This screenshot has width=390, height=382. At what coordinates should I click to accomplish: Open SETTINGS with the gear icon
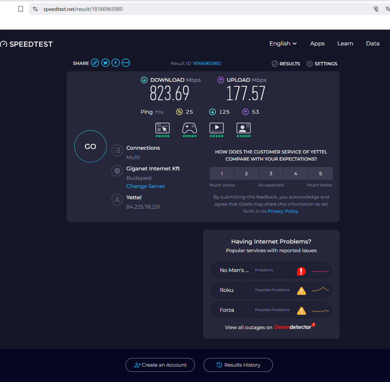click(x=322, y=64)
